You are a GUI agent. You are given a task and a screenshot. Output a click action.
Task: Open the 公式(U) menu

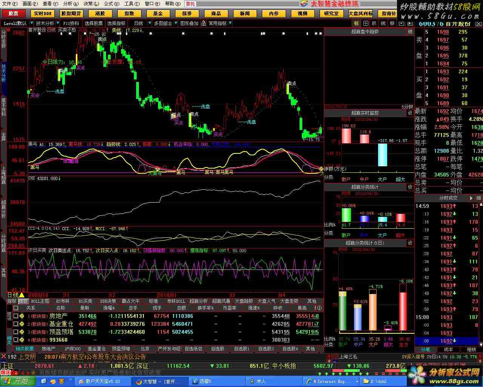tap(112, 4)
